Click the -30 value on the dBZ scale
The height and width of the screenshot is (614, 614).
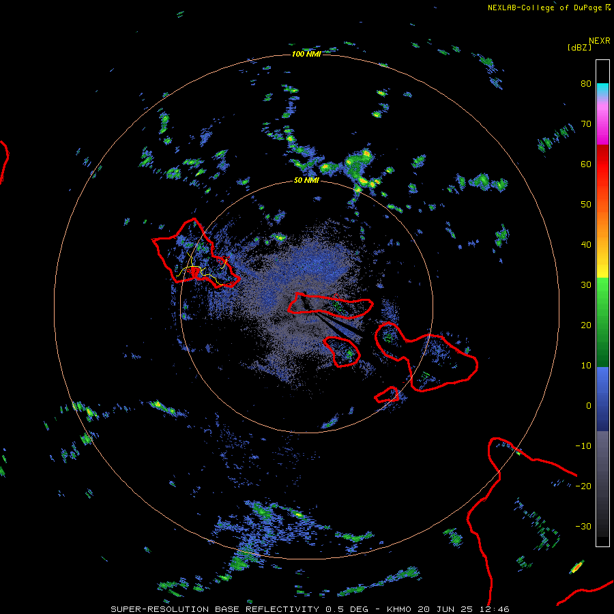click(x=583, y=526)
